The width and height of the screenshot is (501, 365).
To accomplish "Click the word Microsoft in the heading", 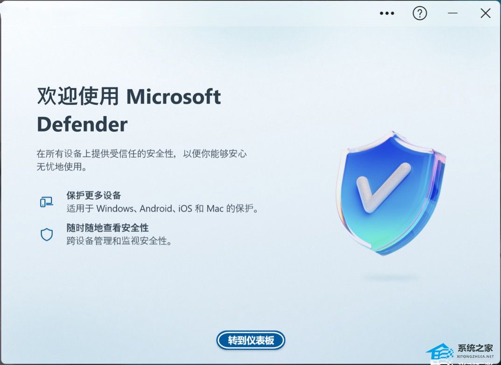I will (174, 96).
